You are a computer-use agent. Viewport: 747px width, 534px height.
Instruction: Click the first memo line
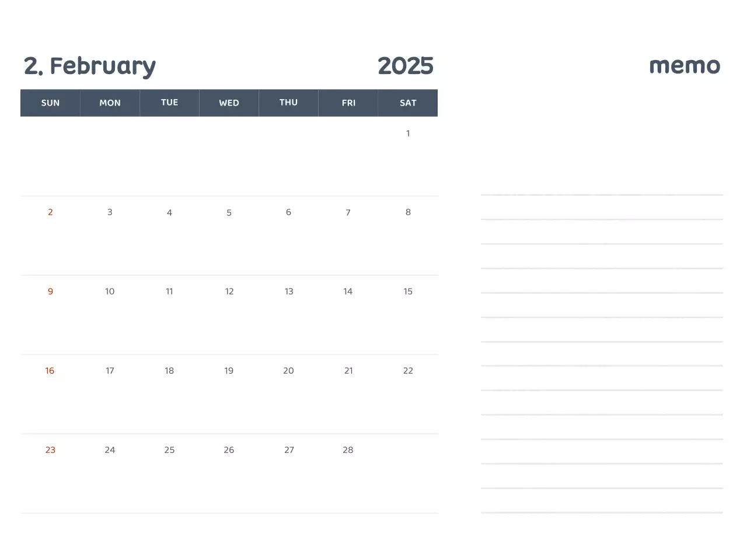pyautogui.click(x=602, y=194)
